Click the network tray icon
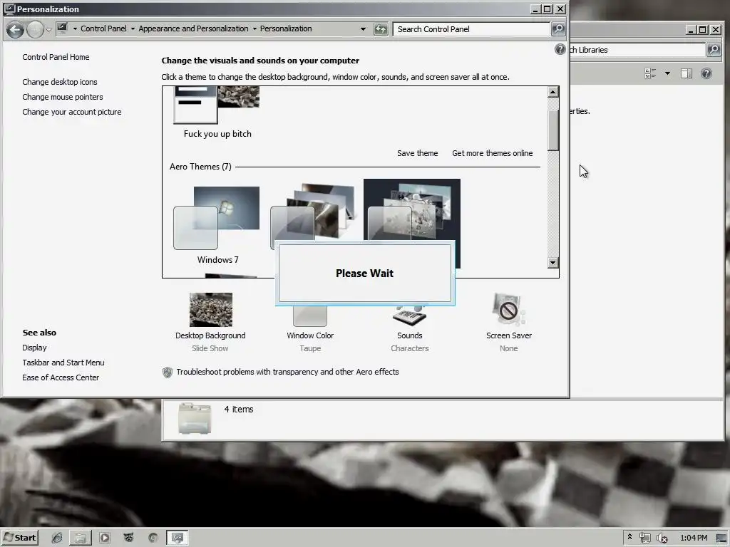The image size is (730, 547). tap(644, 538)
